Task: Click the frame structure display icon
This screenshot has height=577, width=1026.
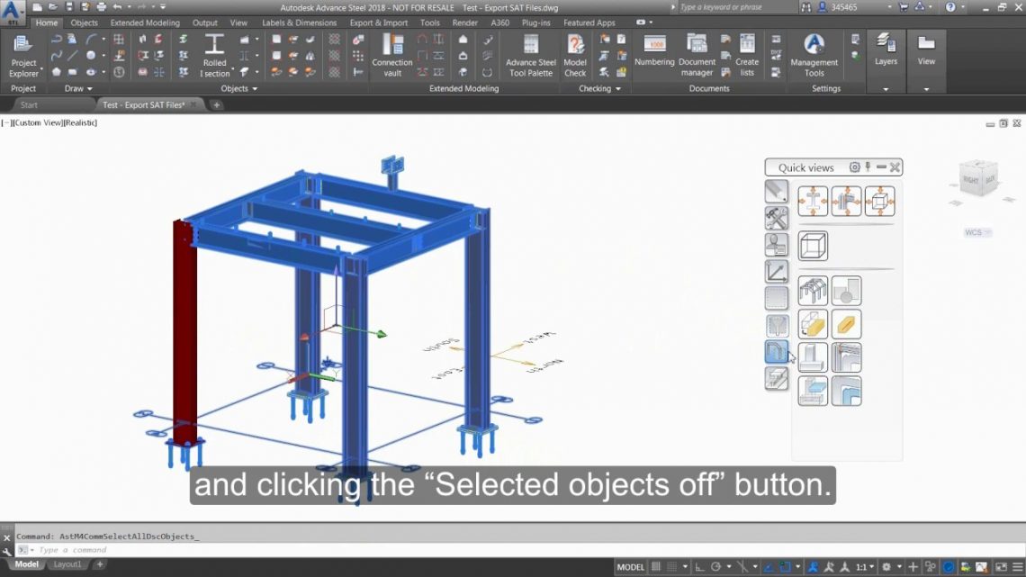Action: [x=813, y=291]
